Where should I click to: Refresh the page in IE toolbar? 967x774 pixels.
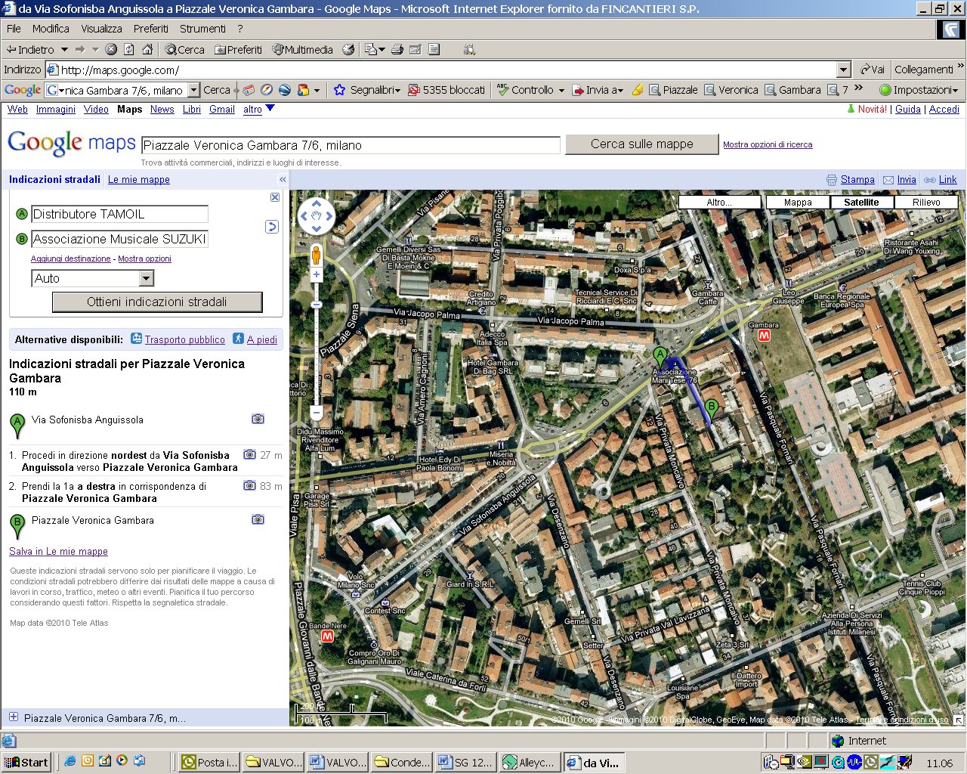click(x=129, y=49)
